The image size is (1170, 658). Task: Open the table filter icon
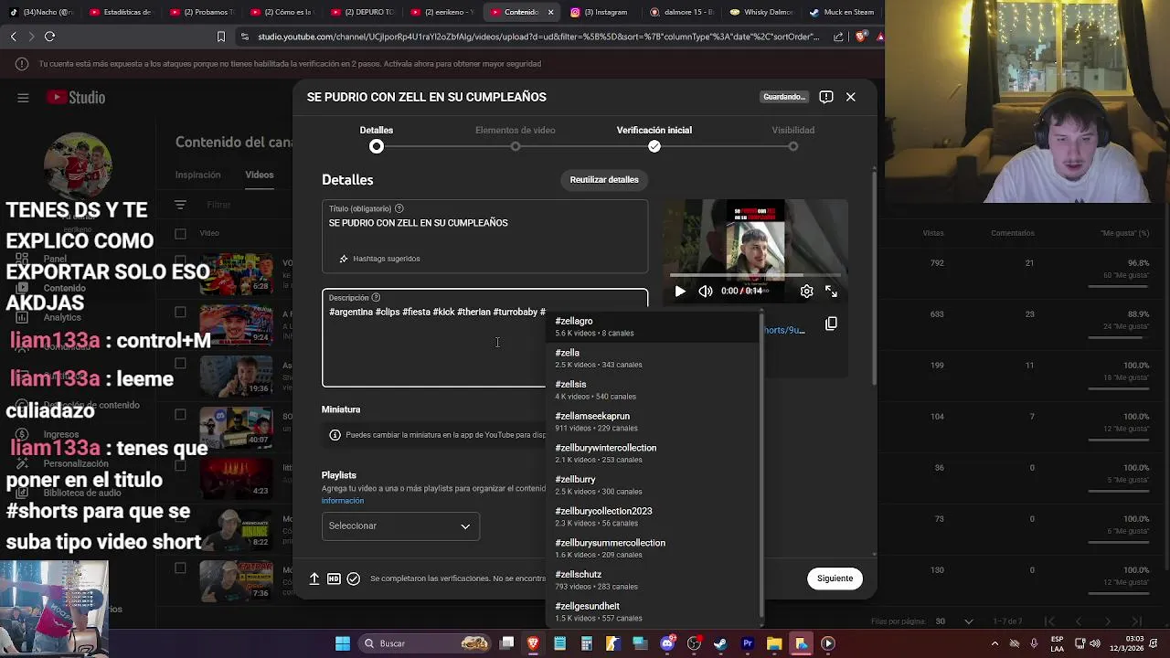coord(180,205)
